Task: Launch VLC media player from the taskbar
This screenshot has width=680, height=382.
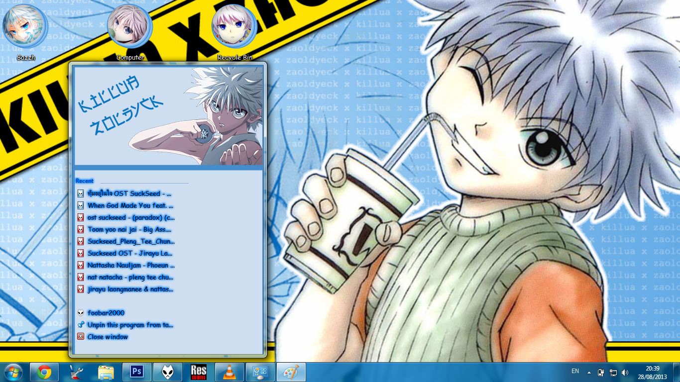Action: pyautogui.click(x=229, y=372)
